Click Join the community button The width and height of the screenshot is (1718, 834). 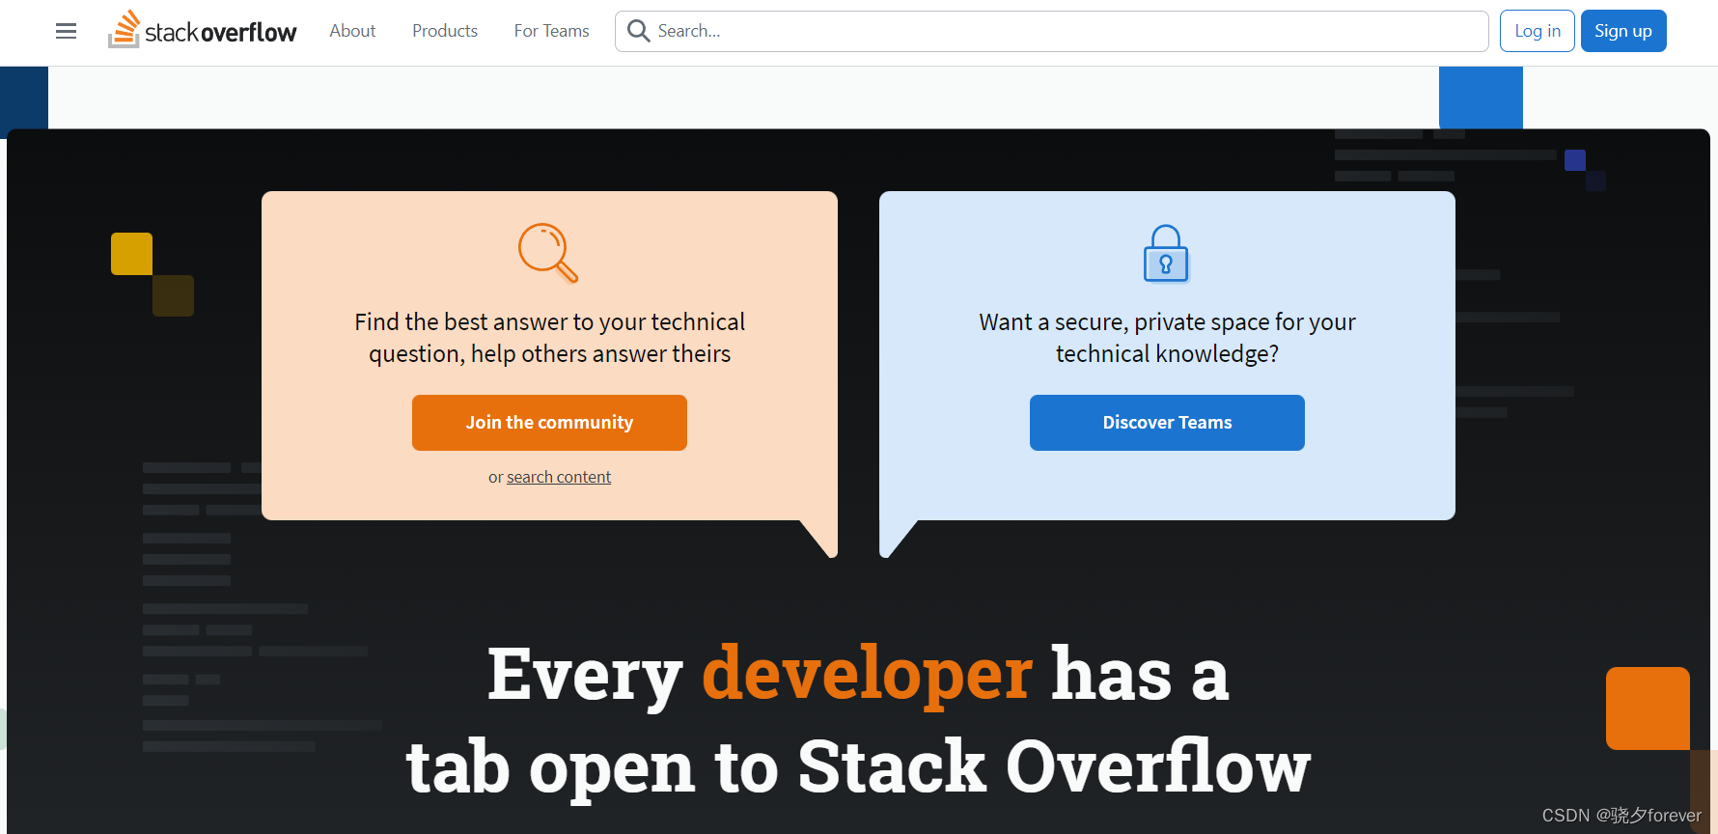(x=549, y=423)
